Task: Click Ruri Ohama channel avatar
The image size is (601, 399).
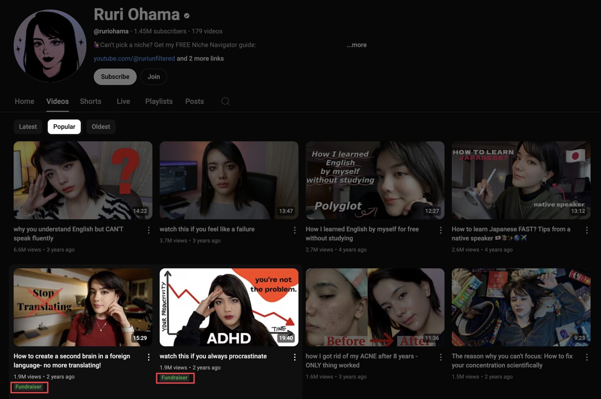Action: pyautogui.click(x=50, y=46)
